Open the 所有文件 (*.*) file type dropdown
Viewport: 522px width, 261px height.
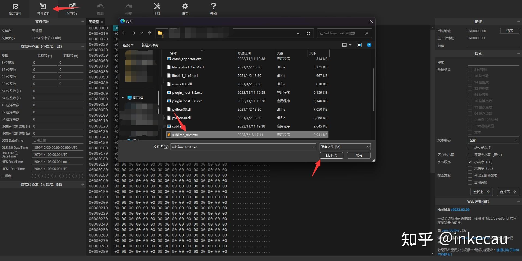click(345, 147)
